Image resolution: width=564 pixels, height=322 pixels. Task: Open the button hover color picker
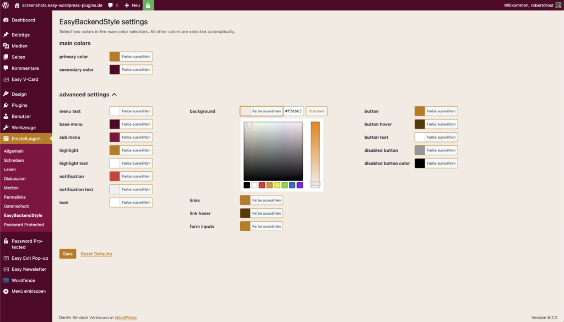pyautogui.click(x=436, y=124)
